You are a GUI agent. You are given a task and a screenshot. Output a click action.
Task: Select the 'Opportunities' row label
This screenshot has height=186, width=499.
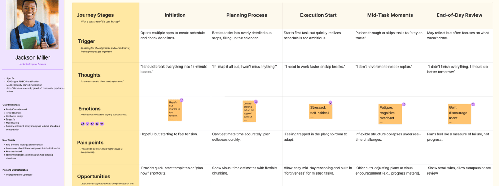point(94,176)
